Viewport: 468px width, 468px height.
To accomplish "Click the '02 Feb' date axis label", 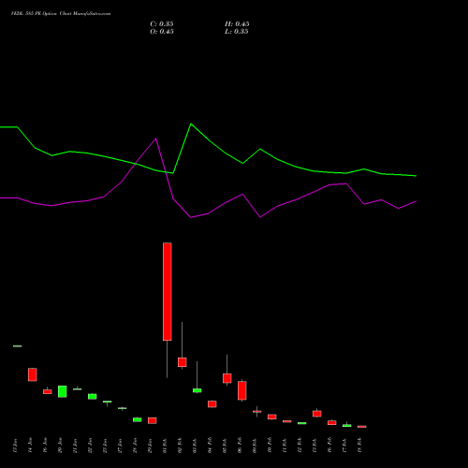I will click(x=180, y=446).
